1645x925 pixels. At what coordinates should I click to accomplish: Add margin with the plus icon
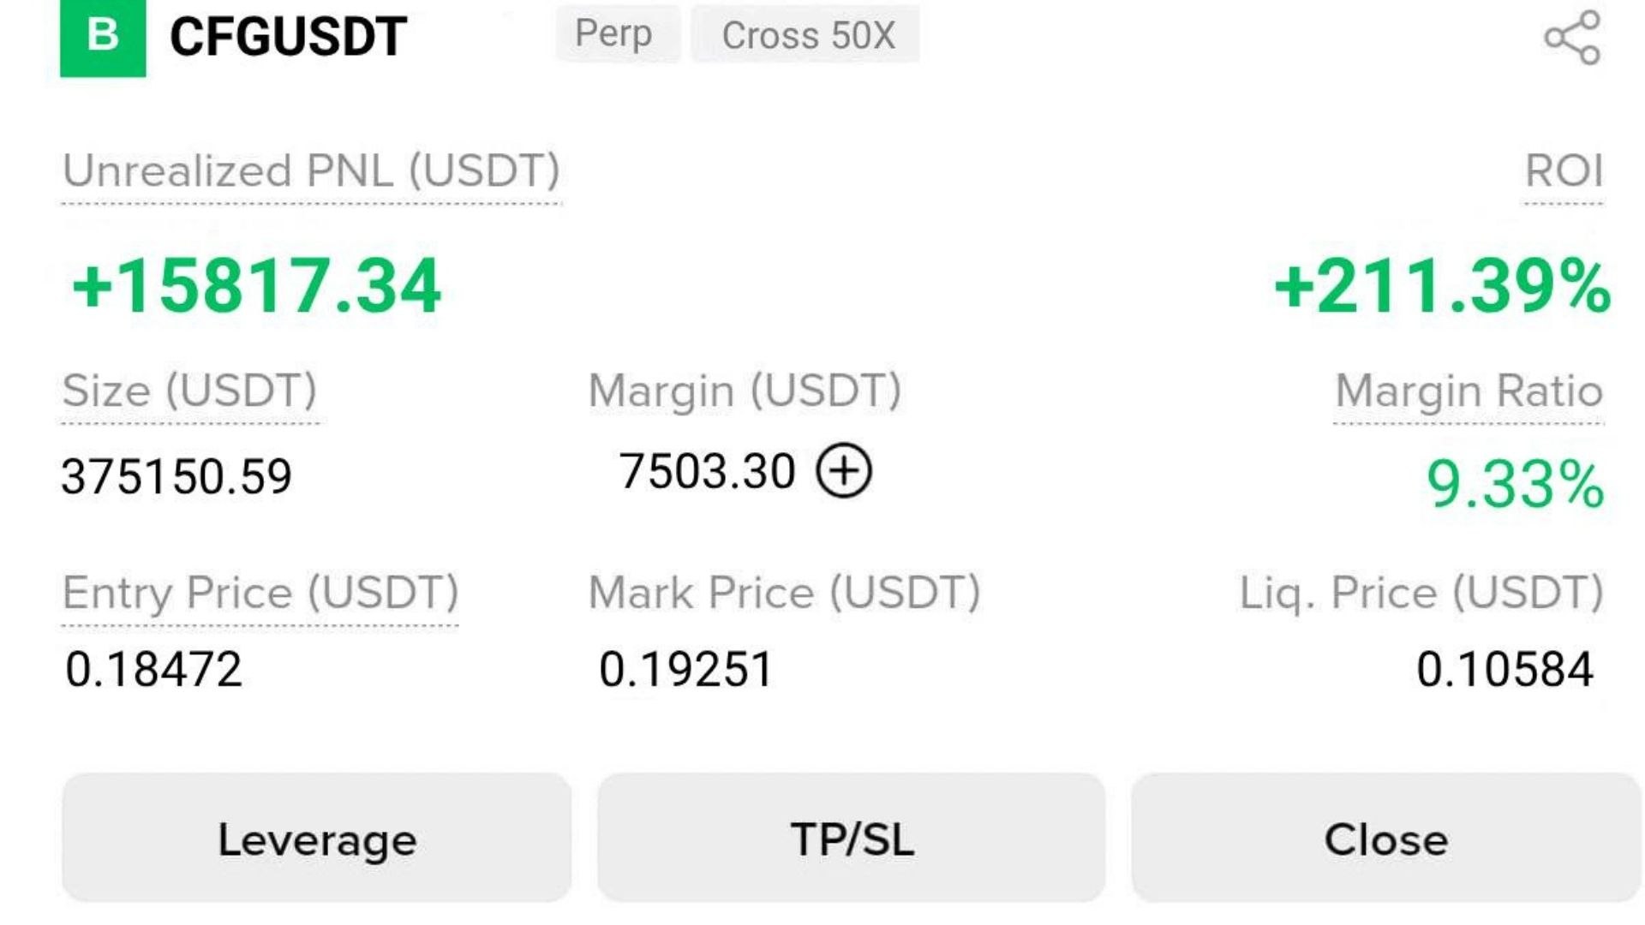(x=844, y=471)
